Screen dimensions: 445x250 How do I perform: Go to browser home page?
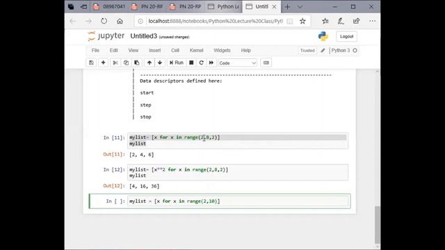120,21
